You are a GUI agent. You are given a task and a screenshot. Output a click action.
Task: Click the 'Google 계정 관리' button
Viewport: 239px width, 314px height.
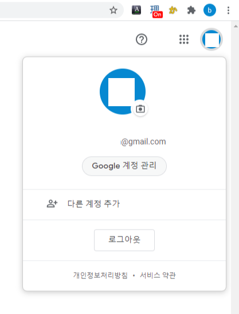(x=124, y=166)
